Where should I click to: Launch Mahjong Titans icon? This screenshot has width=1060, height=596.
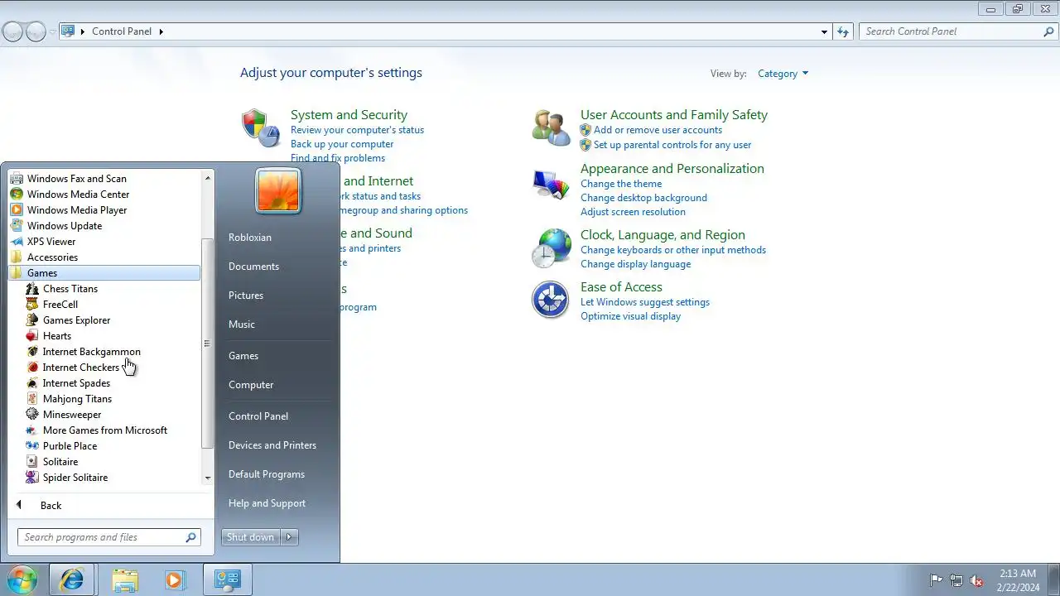(32, 399)
